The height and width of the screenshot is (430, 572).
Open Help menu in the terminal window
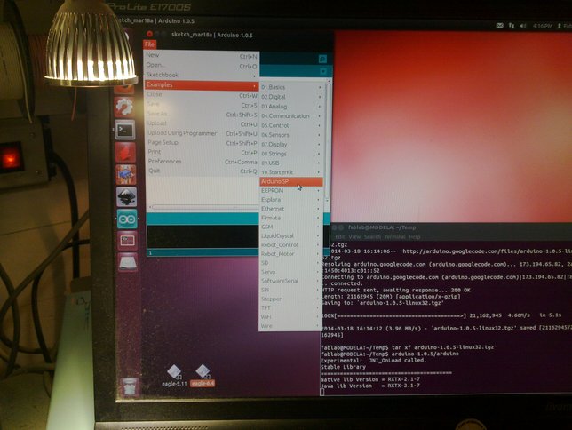[x=415, y=237]
